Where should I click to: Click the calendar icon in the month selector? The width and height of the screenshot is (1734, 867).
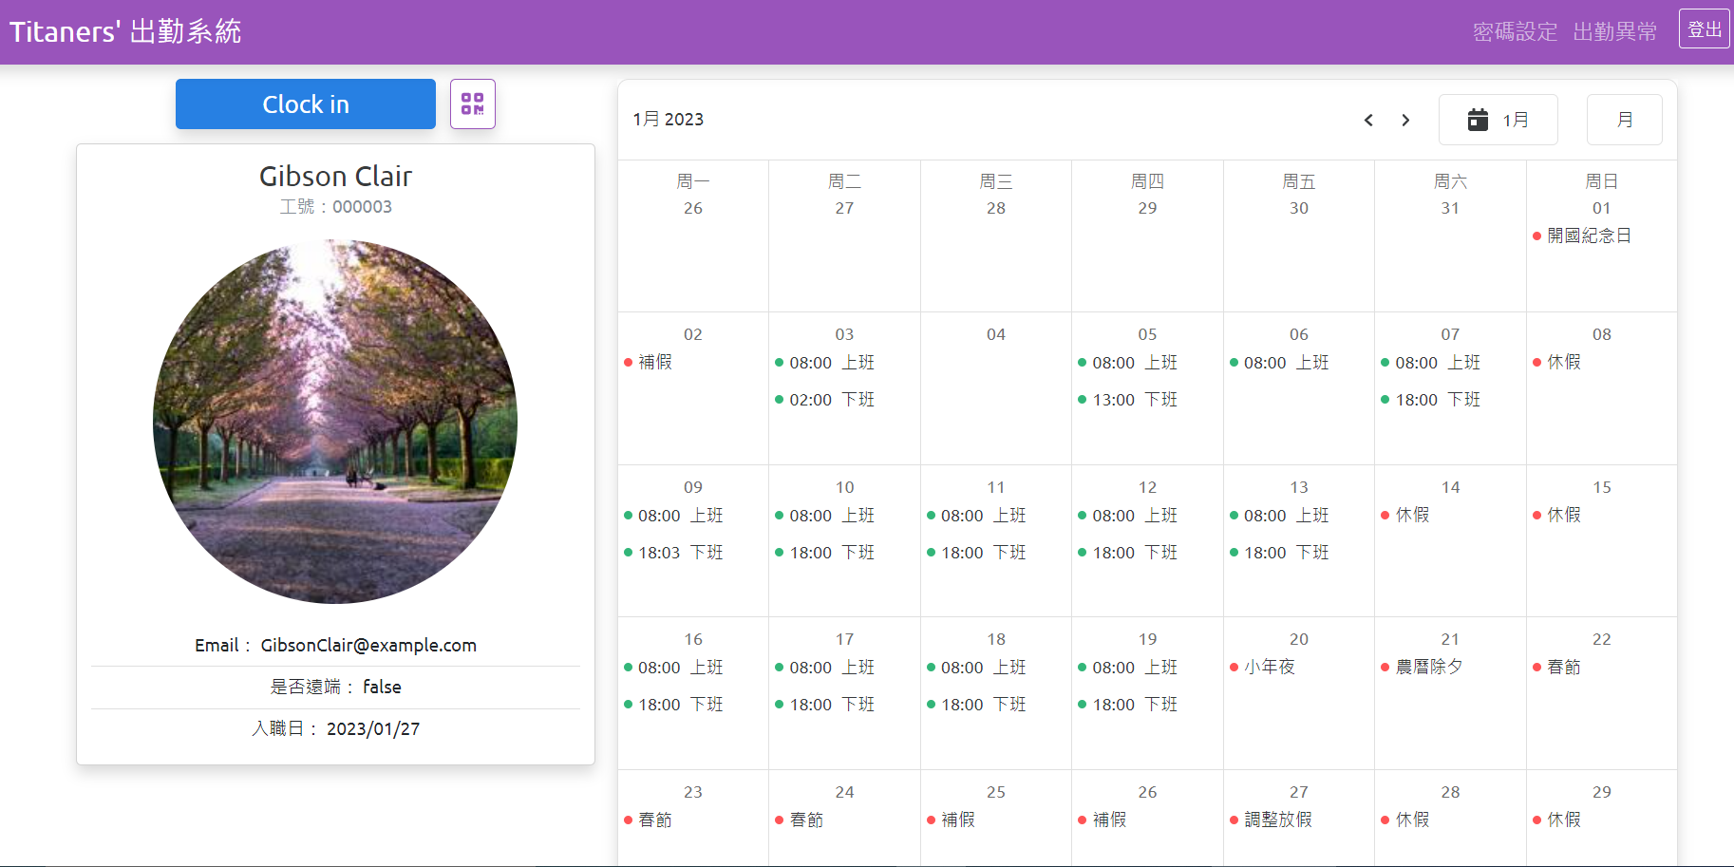[1478, 120]
